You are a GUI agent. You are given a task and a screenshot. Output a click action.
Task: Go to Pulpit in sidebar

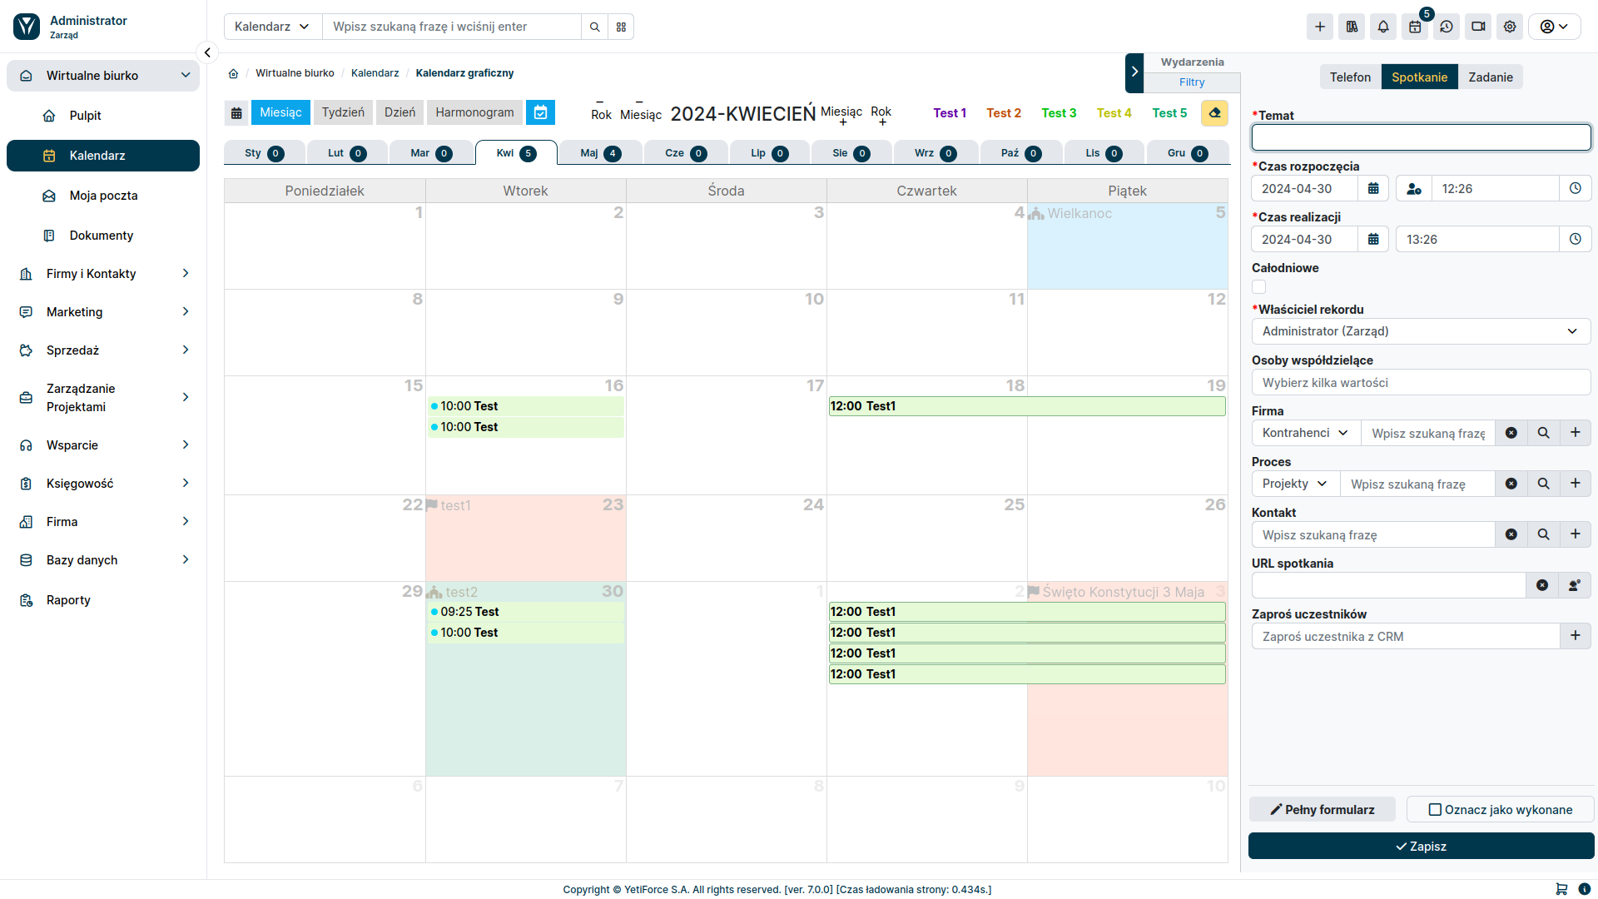[x=103, y=116]
